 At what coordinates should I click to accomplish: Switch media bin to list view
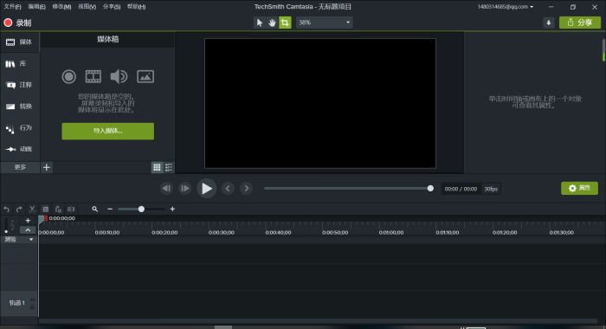click(x=169, y=167)
